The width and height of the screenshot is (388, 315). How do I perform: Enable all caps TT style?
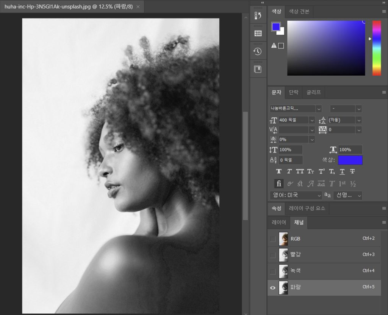pos(300,171)
